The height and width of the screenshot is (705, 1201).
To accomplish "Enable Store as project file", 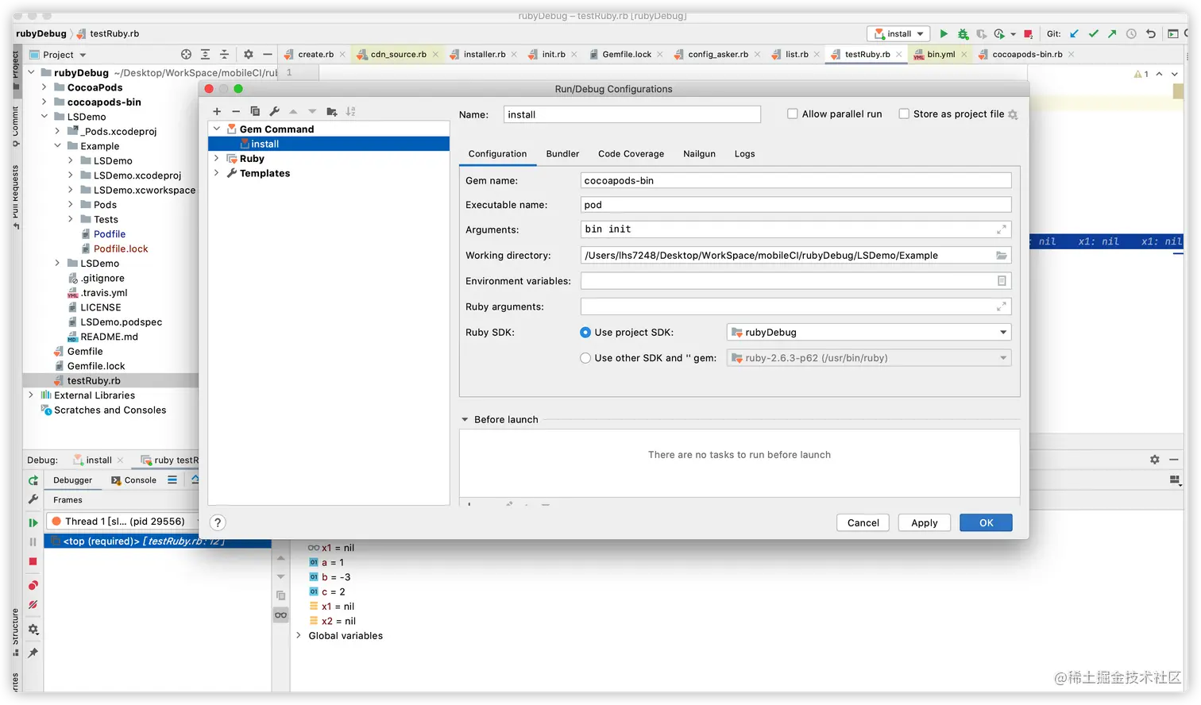I will tap(904, 114).
